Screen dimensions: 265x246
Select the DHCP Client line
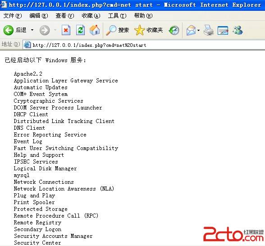(x=31, y=114)
